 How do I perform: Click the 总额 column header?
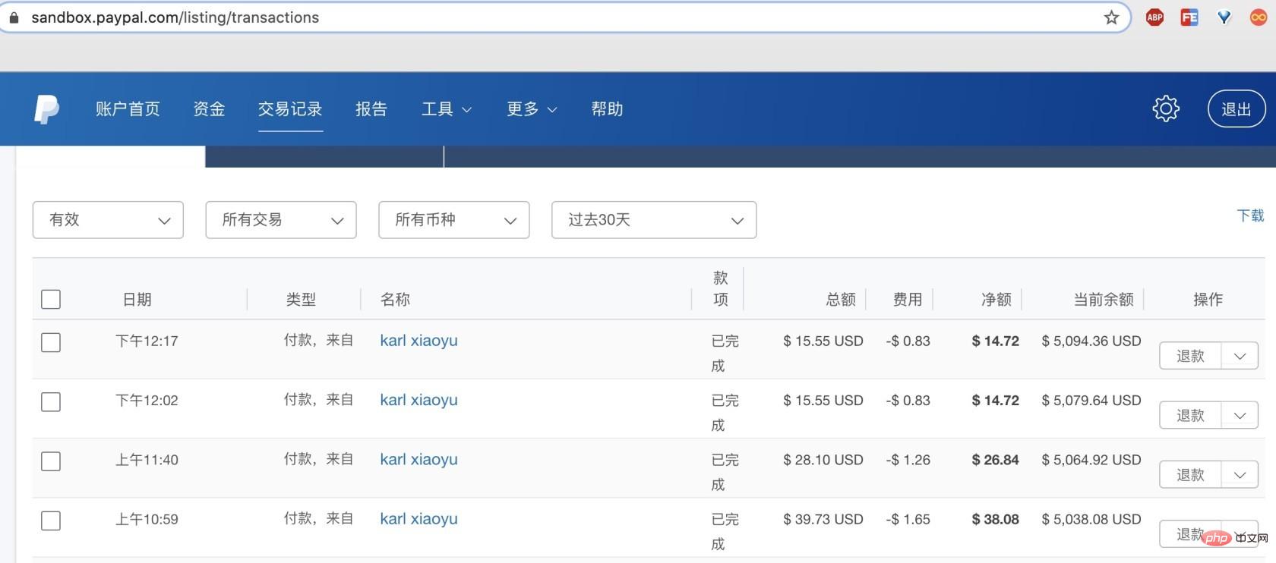(x=841, y=300)
